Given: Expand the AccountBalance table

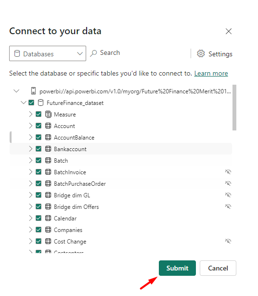Looking at the screenshot, I should (x=31, y=137).
